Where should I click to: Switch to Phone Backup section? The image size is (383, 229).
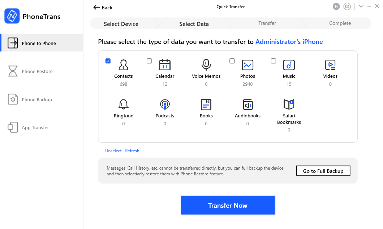(x=37, y=99)
